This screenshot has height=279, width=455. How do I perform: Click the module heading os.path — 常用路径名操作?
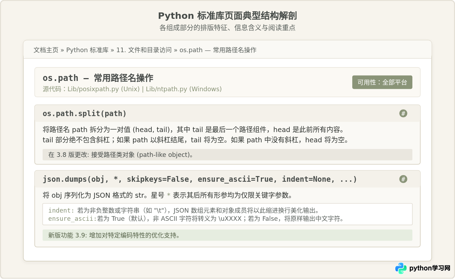pyautogui.click(x=98, y=78)
